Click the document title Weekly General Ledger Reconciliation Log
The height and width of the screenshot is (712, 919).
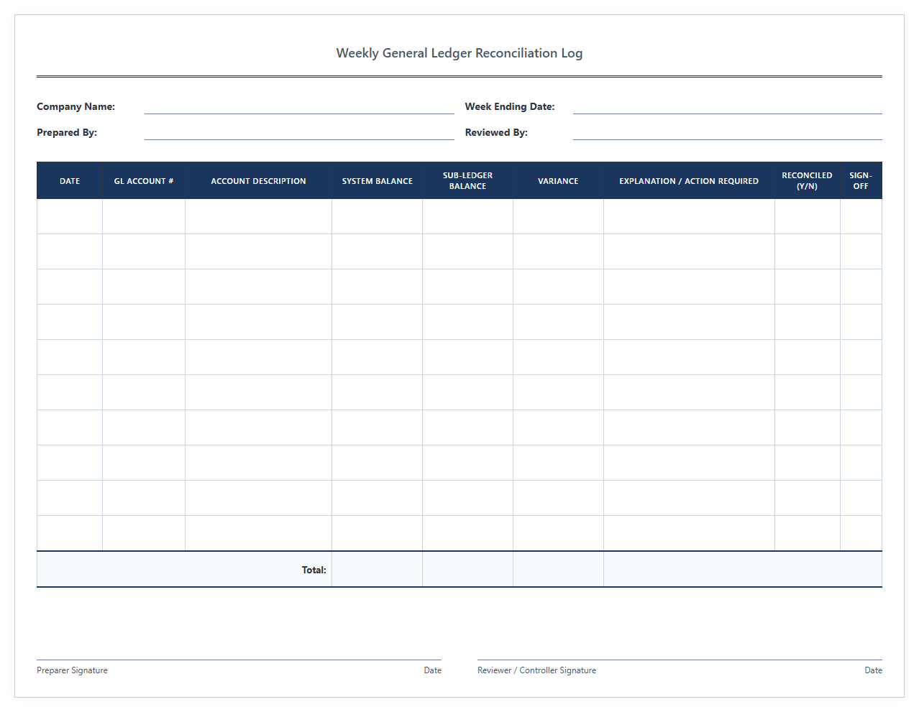click(460, 53)
